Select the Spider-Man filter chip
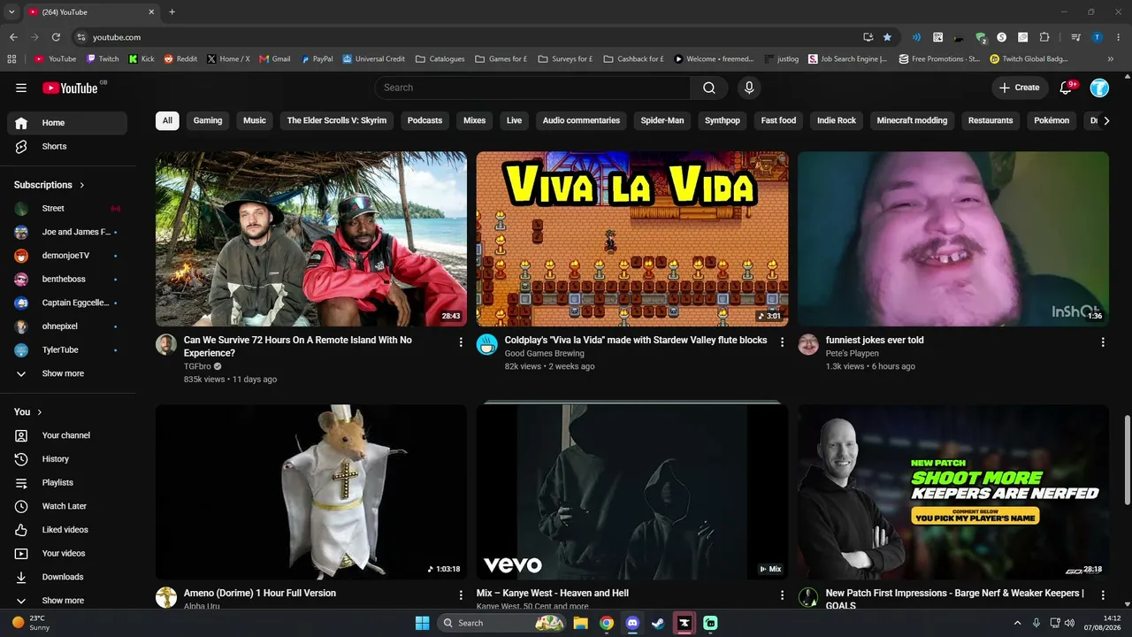 click(662, 120)
